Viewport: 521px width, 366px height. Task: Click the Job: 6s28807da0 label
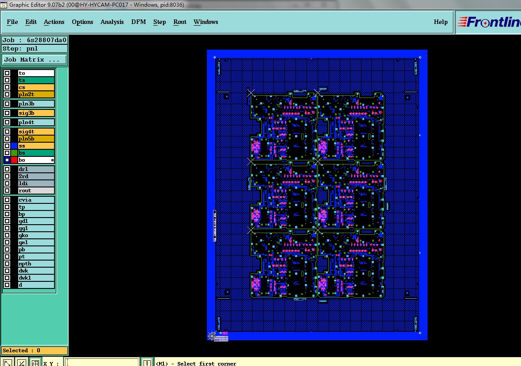(x=35, y=40)
